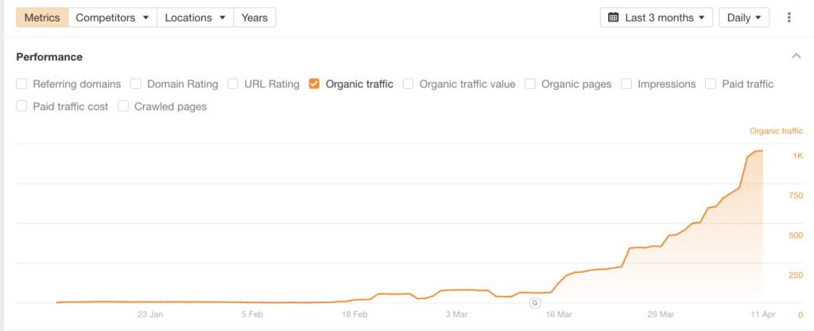Enable the Domain Rating checkbox
Viewport: 814px width, 331px height.
coord(136,84)
